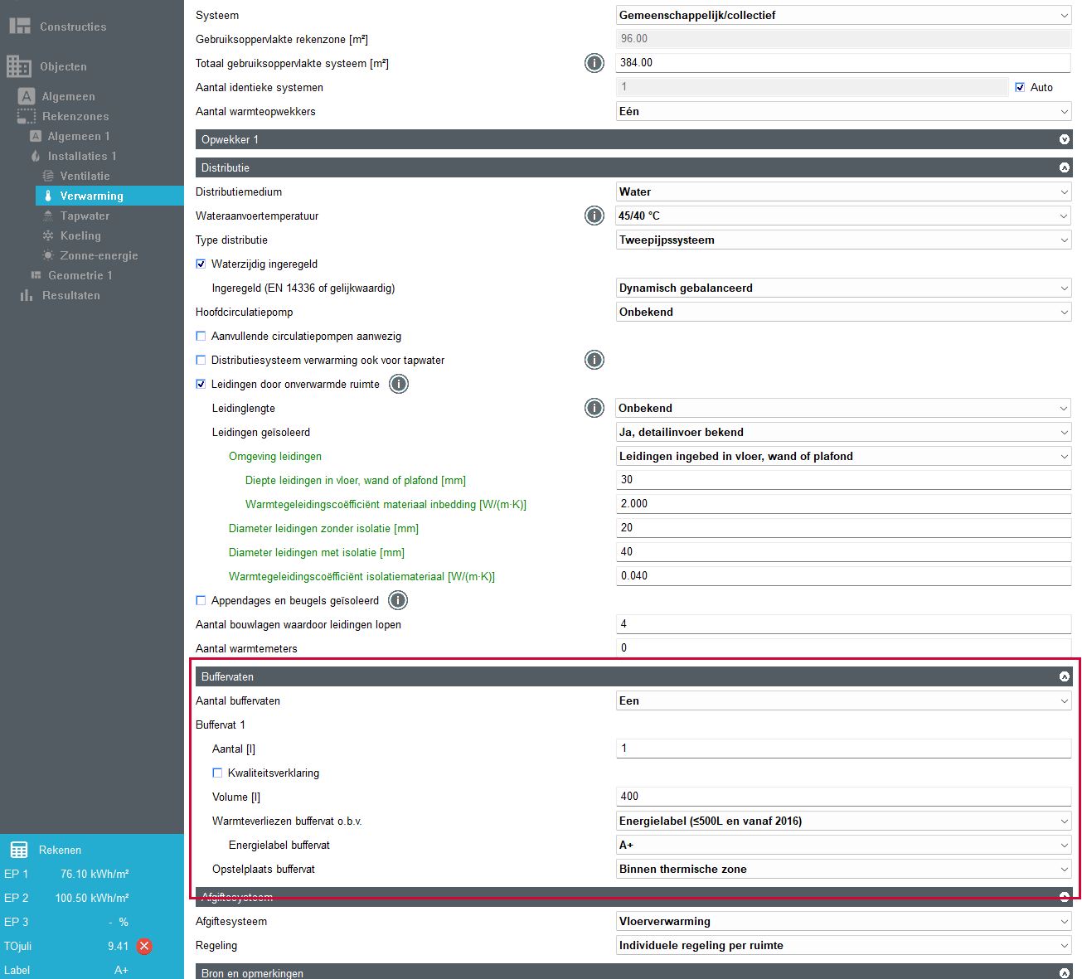Screen dimensions: 1082x979
Task: Click the Objecten building icon
Action: (19, 66)
